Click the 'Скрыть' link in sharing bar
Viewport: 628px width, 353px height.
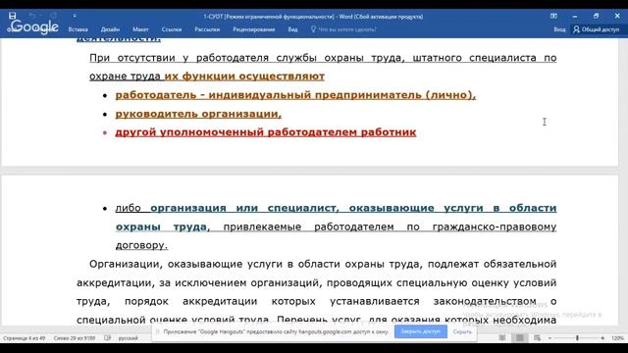[462, 331]
